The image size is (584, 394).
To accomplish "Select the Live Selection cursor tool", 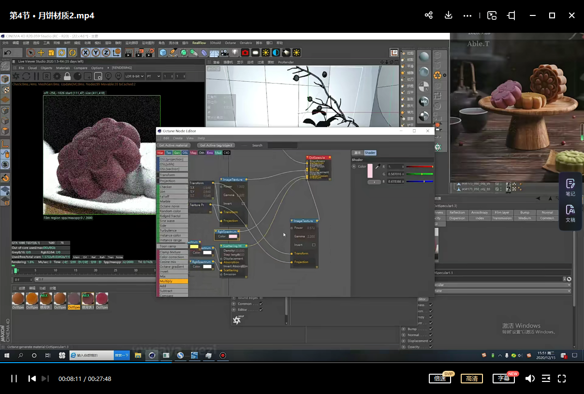I will (30, 53).
